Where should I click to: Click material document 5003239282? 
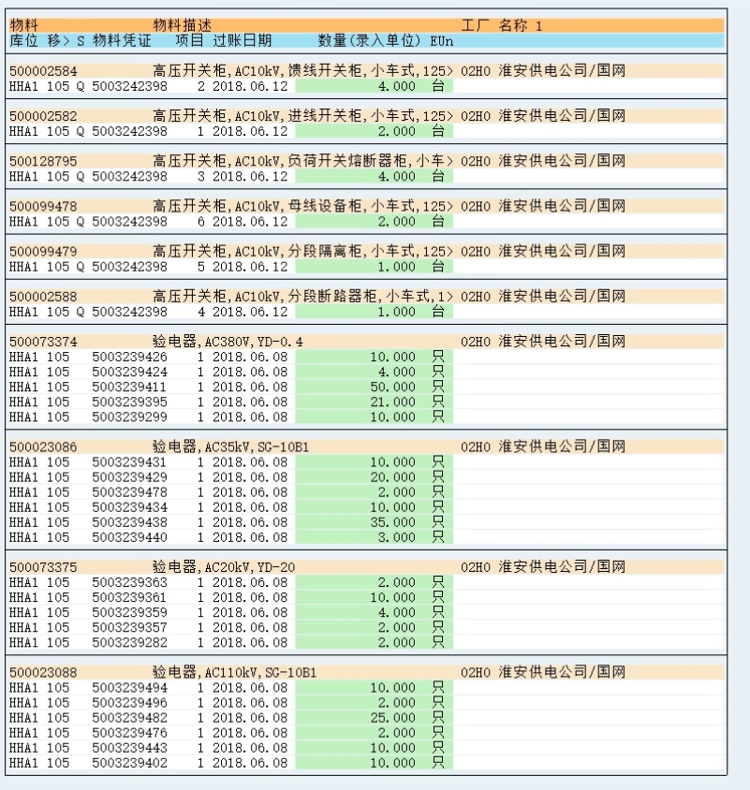tap(129, 642)
